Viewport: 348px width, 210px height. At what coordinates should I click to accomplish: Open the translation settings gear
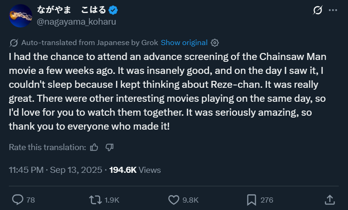(215, 43)
